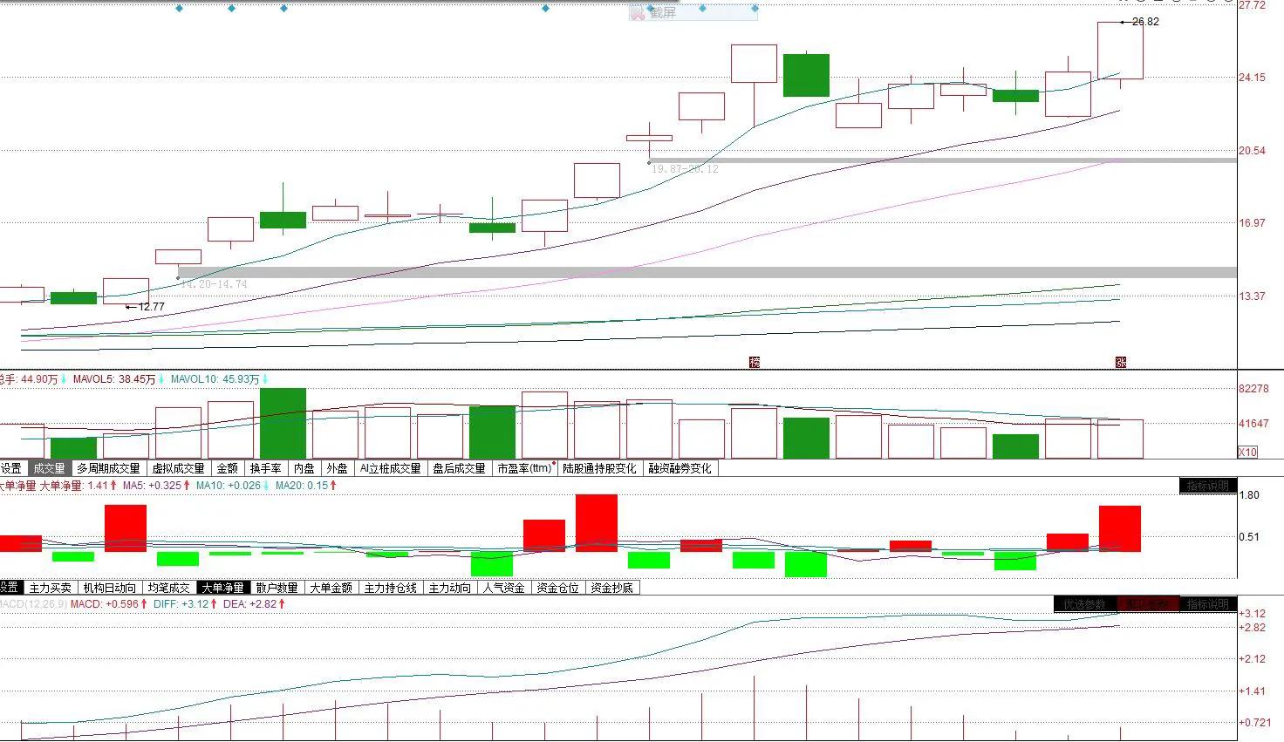Select the 大单净量 tab
Viewport: 1284px width, 742px height.
pos(222,588)
